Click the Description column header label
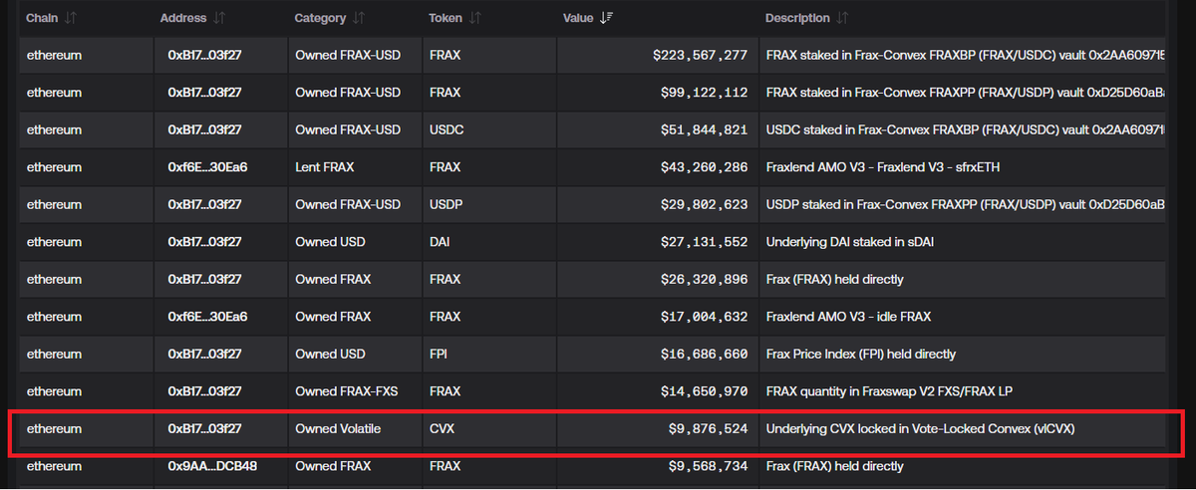This screenshot has width=1196, height=490. (797, 18)
